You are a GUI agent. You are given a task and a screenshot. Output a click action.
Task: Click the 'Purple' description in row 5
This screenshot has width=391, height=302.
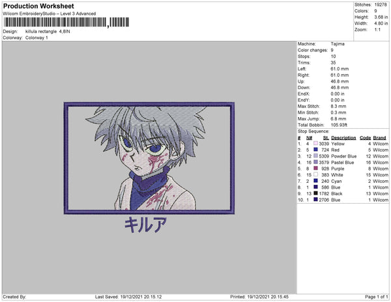click(x=338, y=169)
